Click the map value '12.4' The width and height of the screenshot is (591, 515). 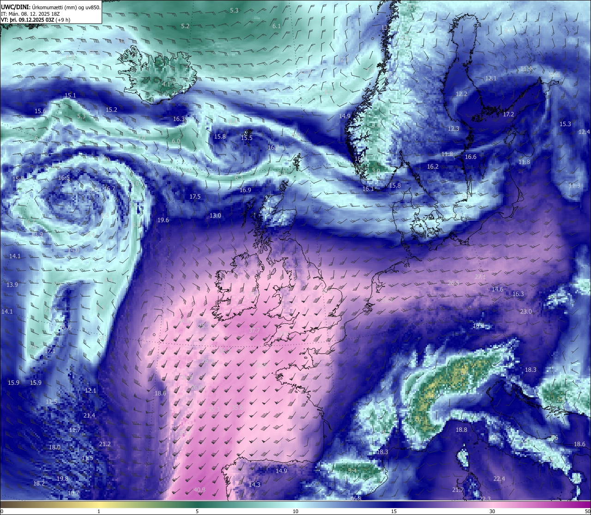(584, 132)
